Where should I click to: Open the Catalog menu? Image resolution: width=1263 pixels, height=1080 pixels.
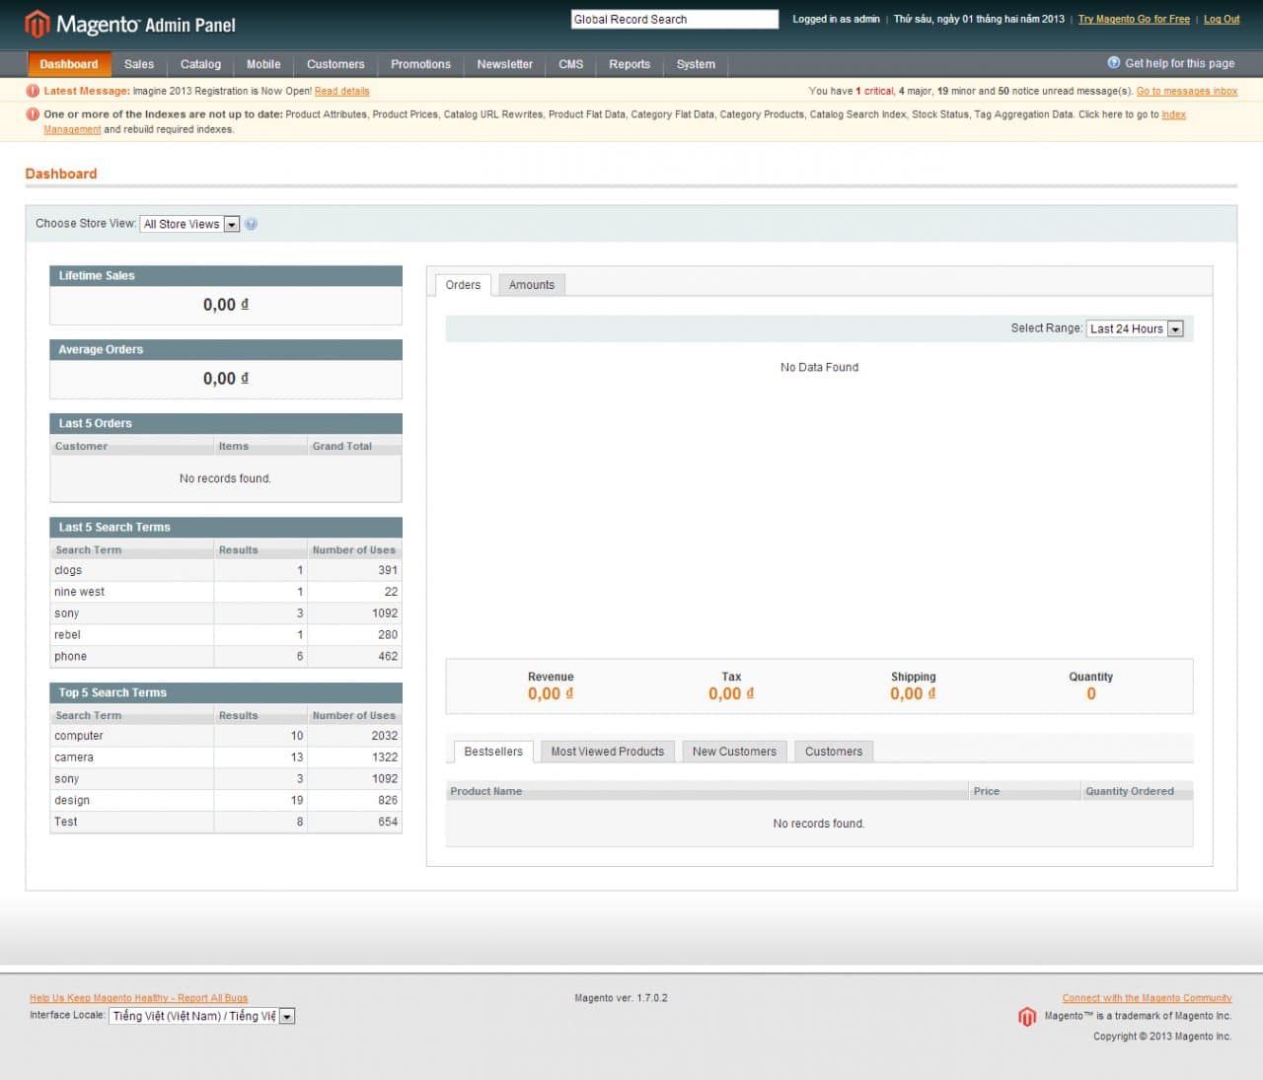click(x=200, y=64)
